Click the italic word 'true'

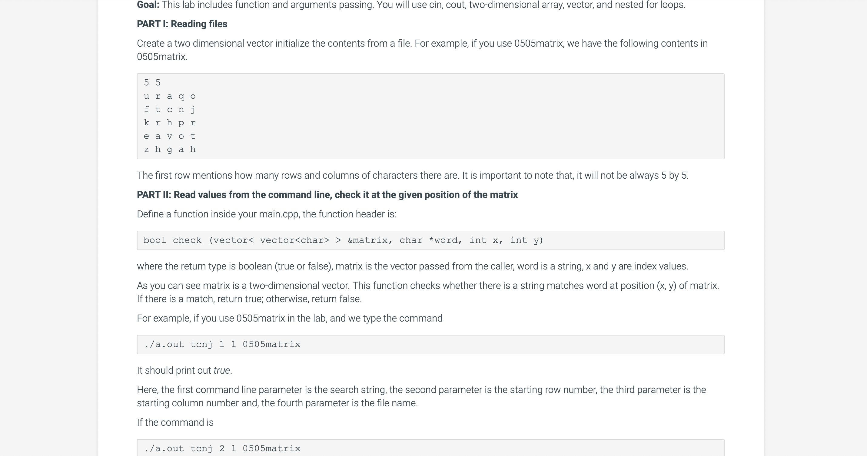coord(222,371)
